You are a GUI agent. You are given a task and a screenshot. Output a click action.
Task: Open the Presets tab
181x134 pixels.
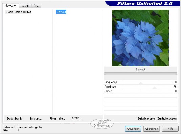coord(25,6)
